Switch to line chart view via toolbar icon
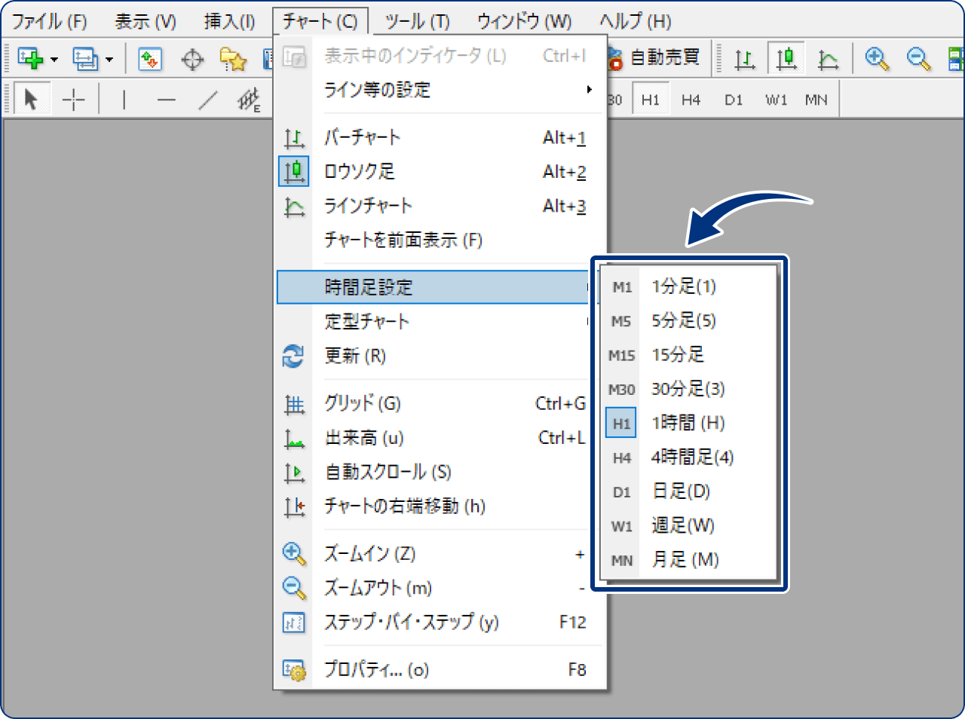The image size is (965, 719). (x=828, y=58)
